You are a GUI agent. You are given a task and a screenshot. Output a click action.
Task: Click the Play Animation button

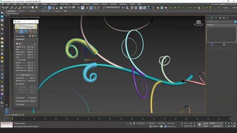(x=188, y=123)
